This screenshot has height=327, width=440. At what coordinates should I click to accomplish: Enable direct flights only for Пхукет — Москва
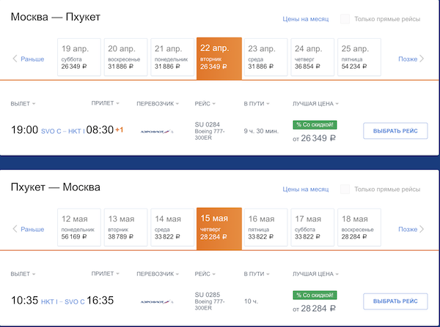(x=345, y=189)
